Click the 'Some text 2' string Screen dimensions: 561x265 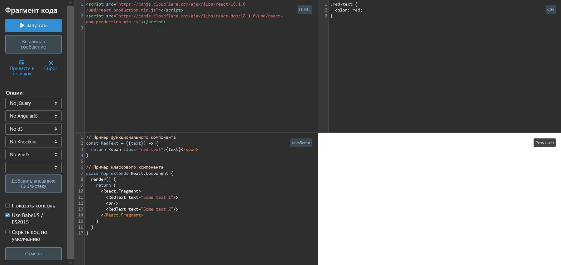(157, 209)
